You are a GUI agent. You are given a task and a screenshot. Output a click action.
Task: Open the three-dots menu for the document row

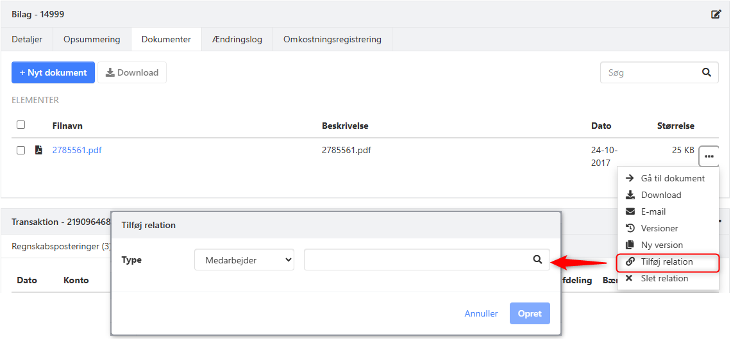click(709, 156)
